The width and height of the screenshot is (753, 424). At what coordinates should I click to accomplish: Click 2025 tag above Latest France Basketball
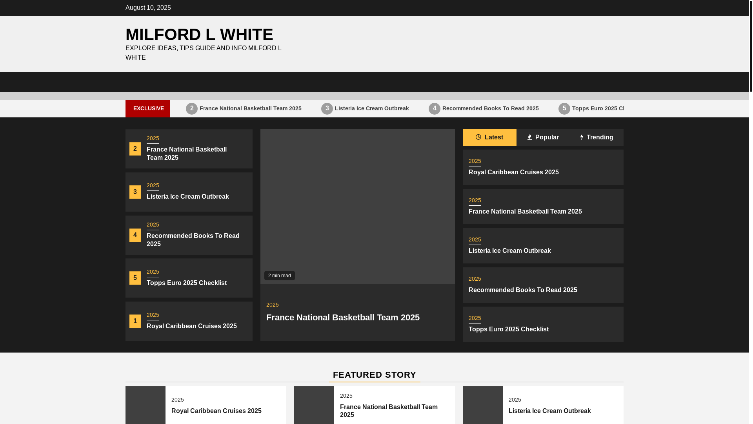pos(475,201)
